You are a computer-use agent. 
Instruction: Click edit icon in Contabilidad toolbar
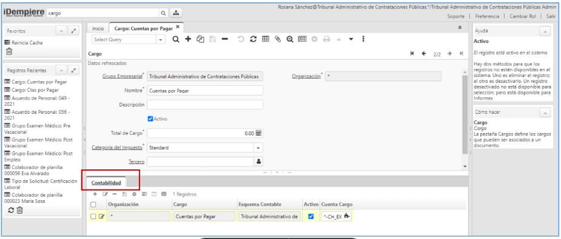point(105,194)
